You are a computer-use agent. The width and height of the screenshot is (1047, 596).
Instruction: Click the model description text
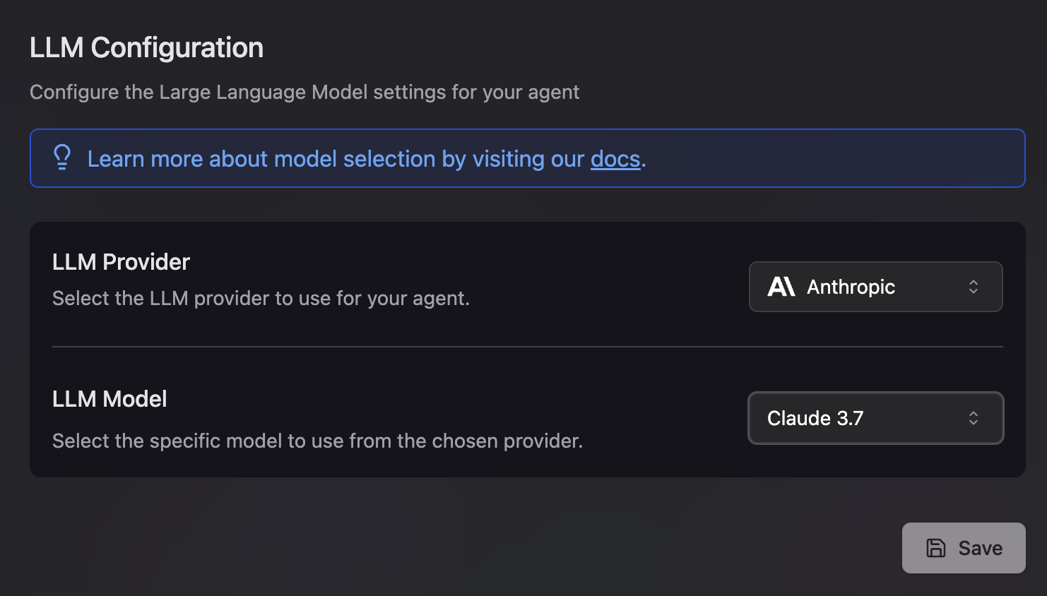pos(317,441)
